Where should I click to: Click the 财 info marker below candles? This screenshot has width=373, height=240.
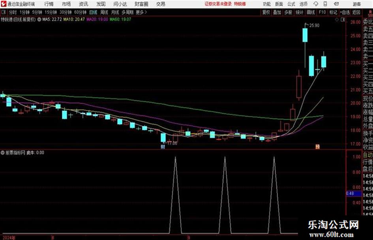pyautogui.click(x=163, y=147)
